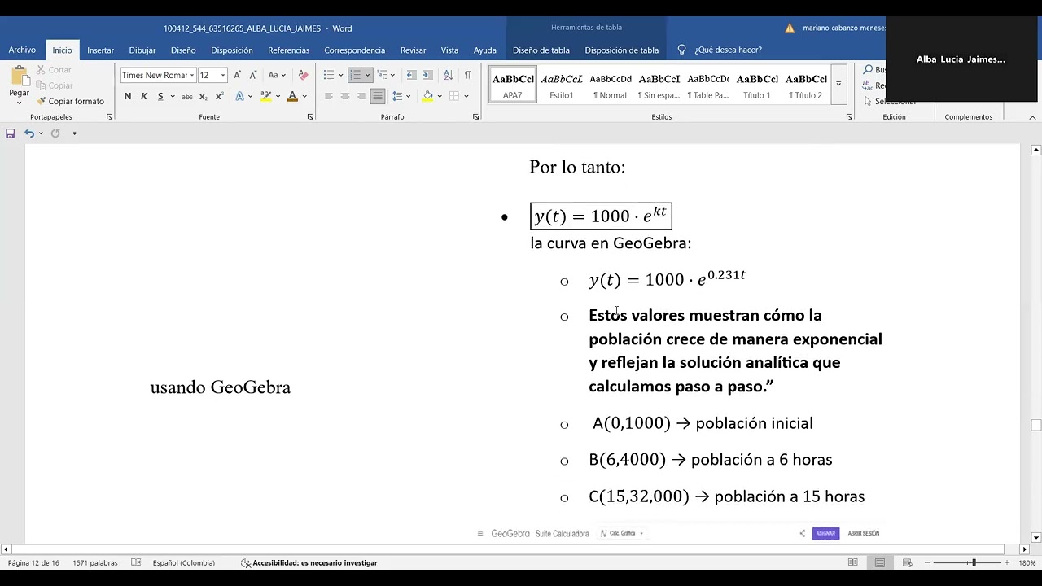Image resolution: width=1042 pixels, height=586 pixels.
Task: Sort text A to Z icon
Action: point(449,75)
